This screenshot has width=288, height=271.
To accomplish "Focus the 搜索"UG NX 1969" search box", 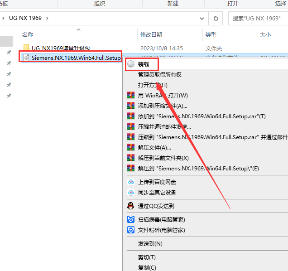I will [x=258, y=19].
